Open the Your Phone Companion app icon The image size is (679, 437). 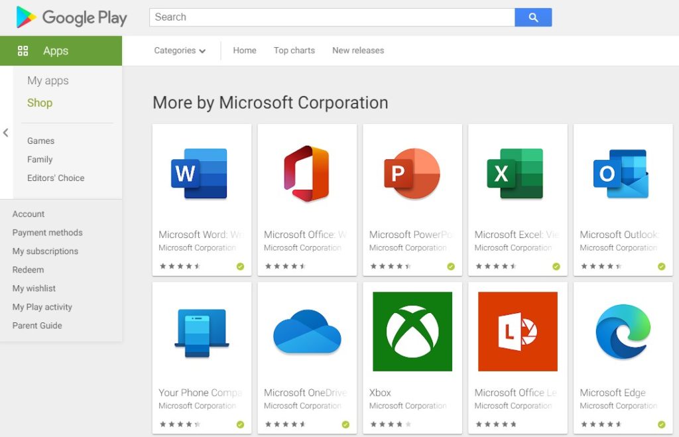tap(201, 332)
